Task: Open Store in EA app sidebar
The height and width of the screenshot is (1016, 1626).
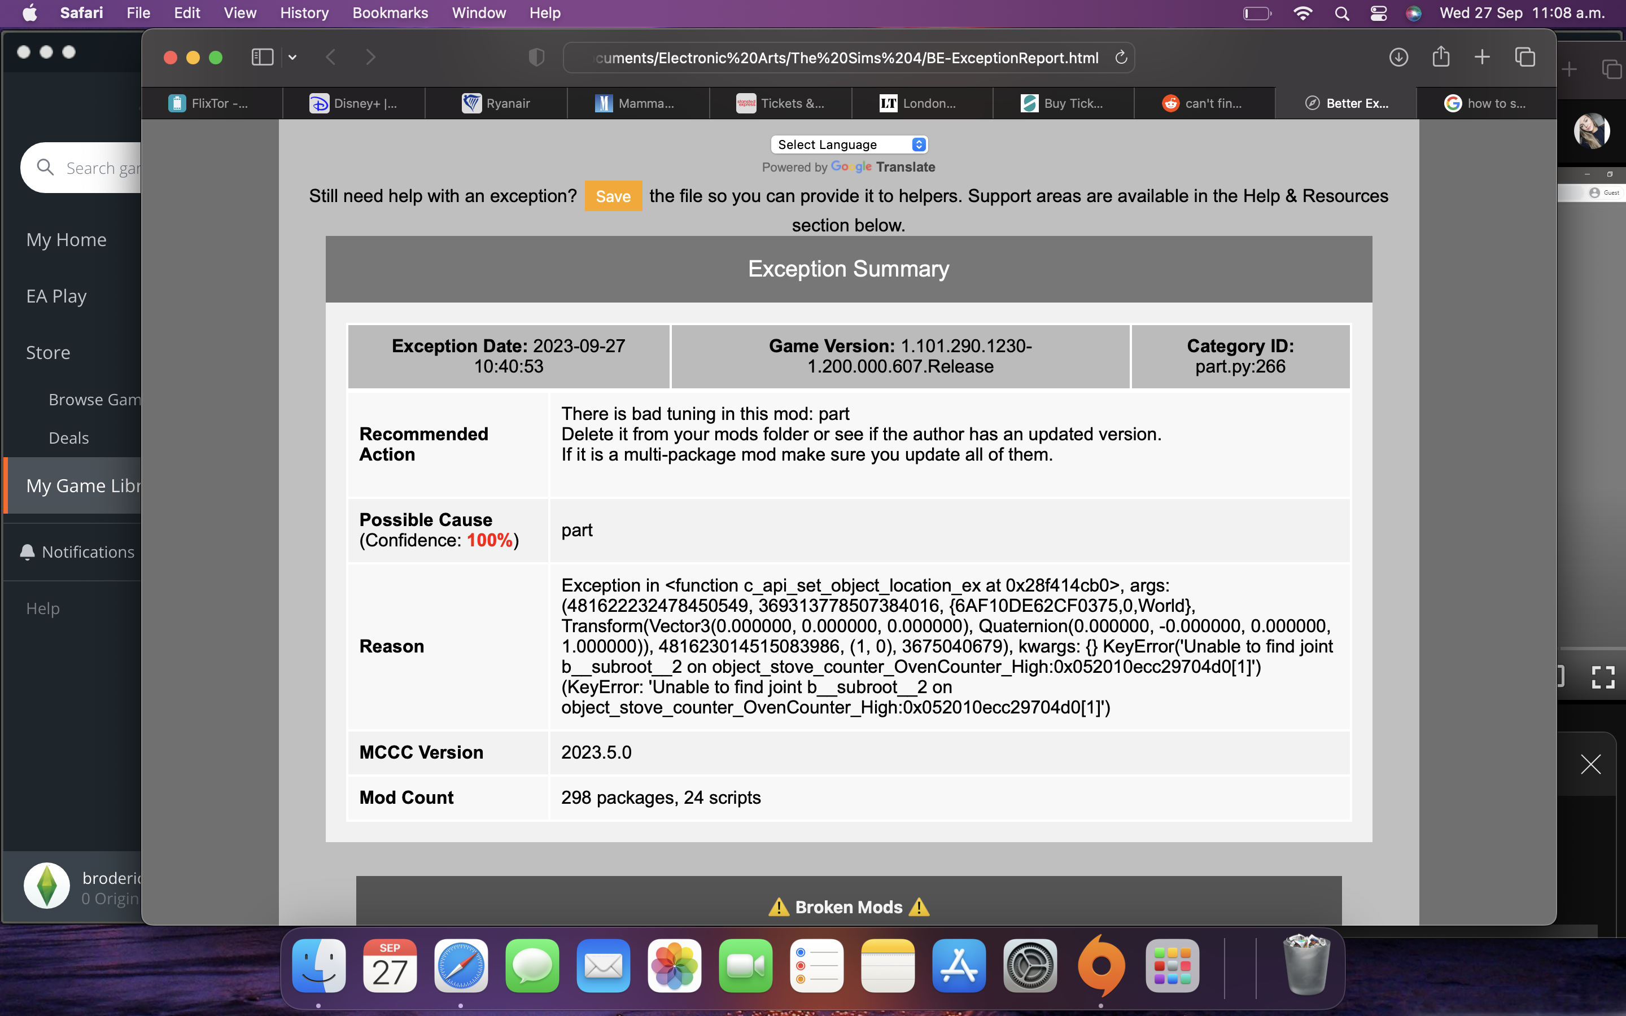Action: 47,352
